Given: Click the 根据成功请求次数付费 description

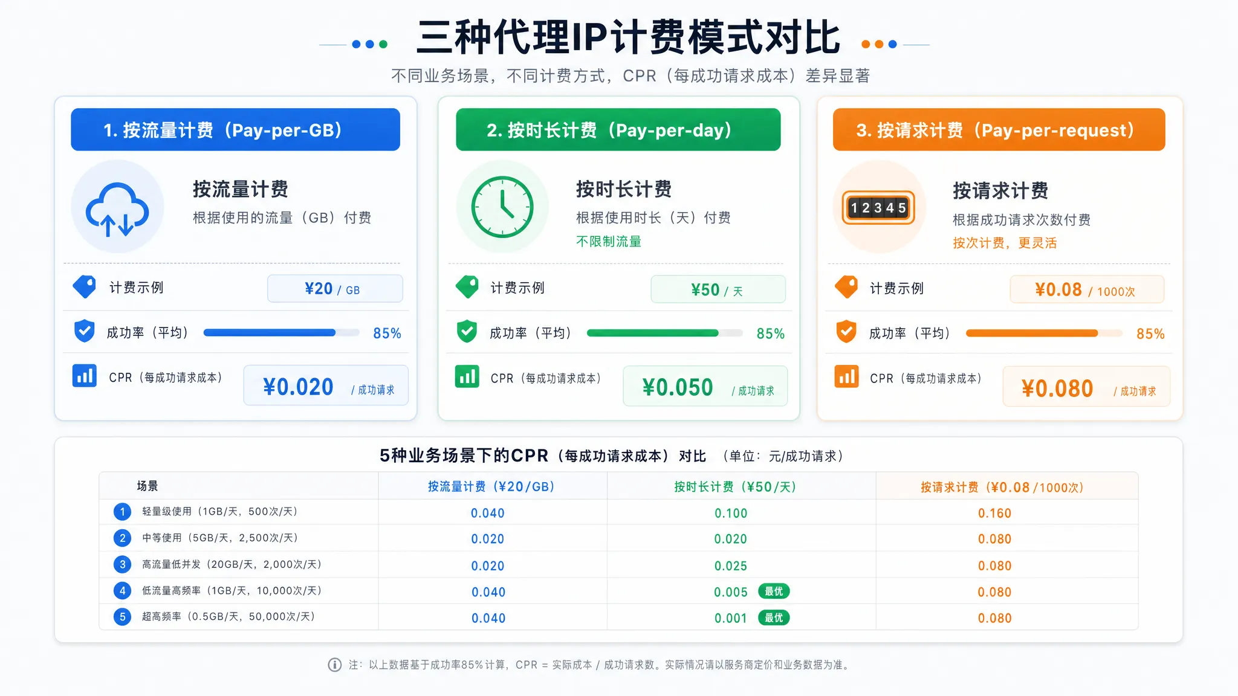Looking at the screenshot, I should click(1022, 220).
